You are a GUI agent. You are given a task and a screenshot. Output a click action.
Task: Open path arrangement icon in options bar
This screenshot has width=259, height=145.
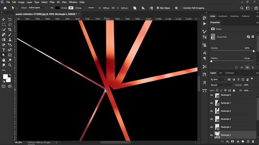tap(151, 8)
